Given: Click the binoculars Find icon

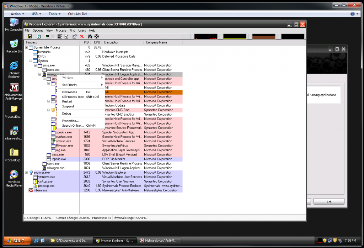Looking at the screenshot, I should click(90, 37).
